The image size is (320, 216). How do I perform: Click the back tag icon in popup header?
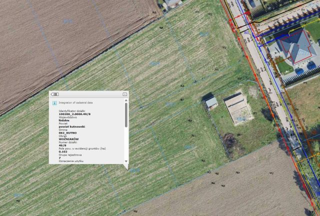tap(54, 94)
